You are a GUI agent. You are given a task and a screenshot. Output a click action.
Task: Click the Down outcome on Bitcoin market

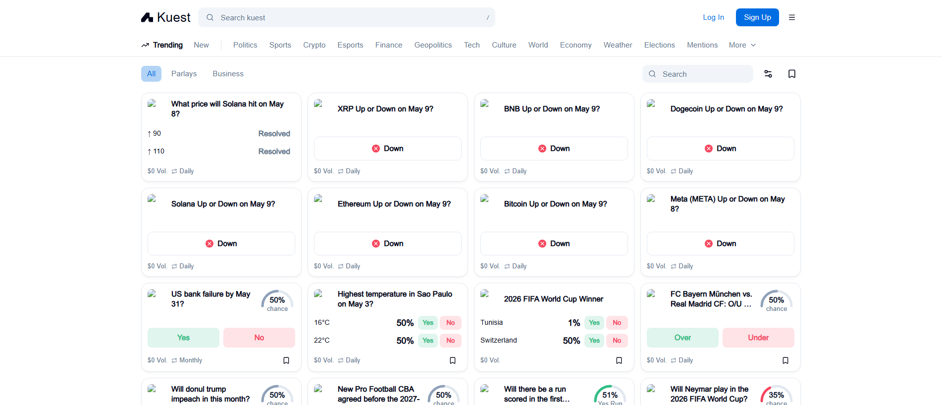click(x=554, y=244)
